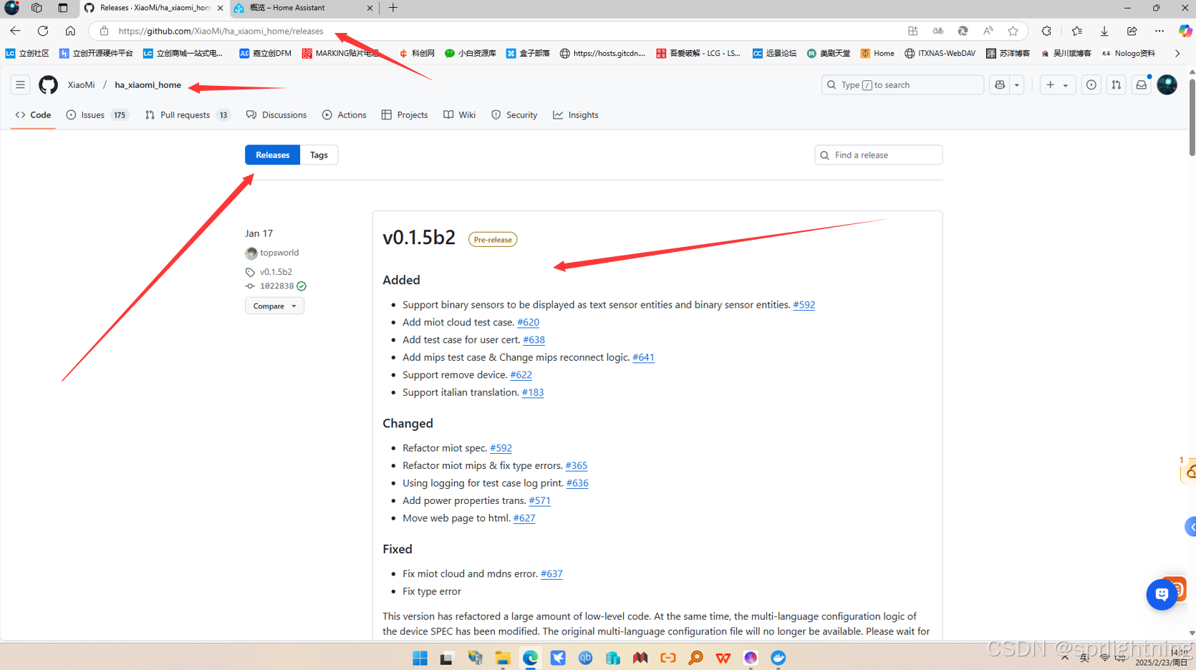Viewport: 1196px width, 670px height.
Task: Open the Discussions tab
Action: (x=276, y=115)
